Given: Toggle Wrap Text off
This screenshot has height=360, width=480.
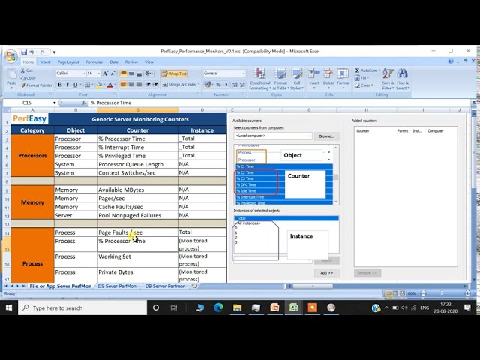Looking at the screenshot, I should (174, 73).
